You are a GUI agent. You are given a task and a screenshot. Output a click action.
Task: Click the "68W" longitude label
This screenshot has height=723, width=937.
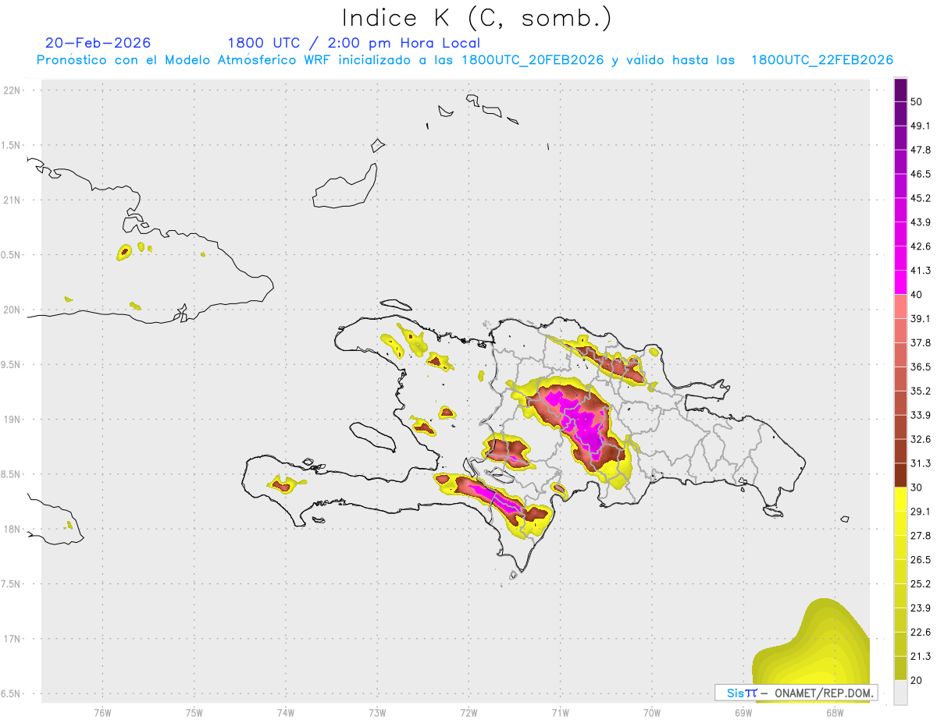coord(835,711)
